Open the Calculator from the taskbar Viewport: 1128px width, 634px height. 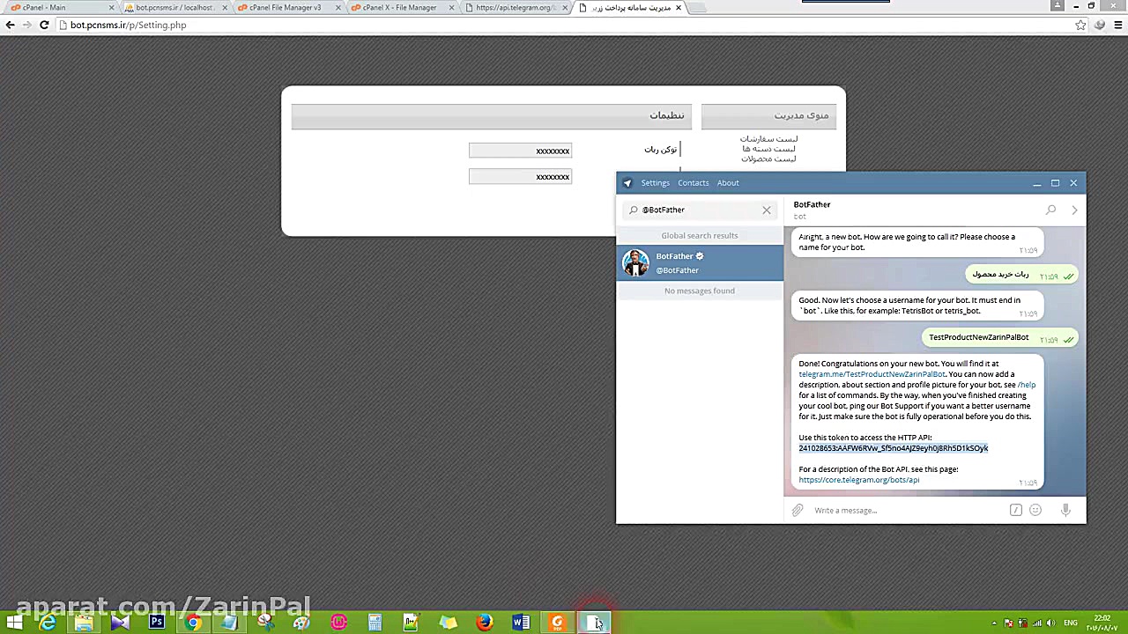pyautogui.click(x=375, y=623)
